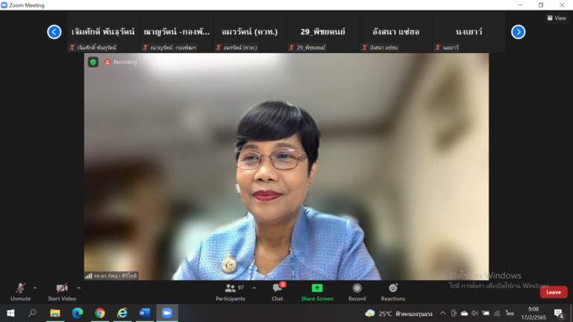
Task: Click the green encryption shield icon
Action: point(93,62)
